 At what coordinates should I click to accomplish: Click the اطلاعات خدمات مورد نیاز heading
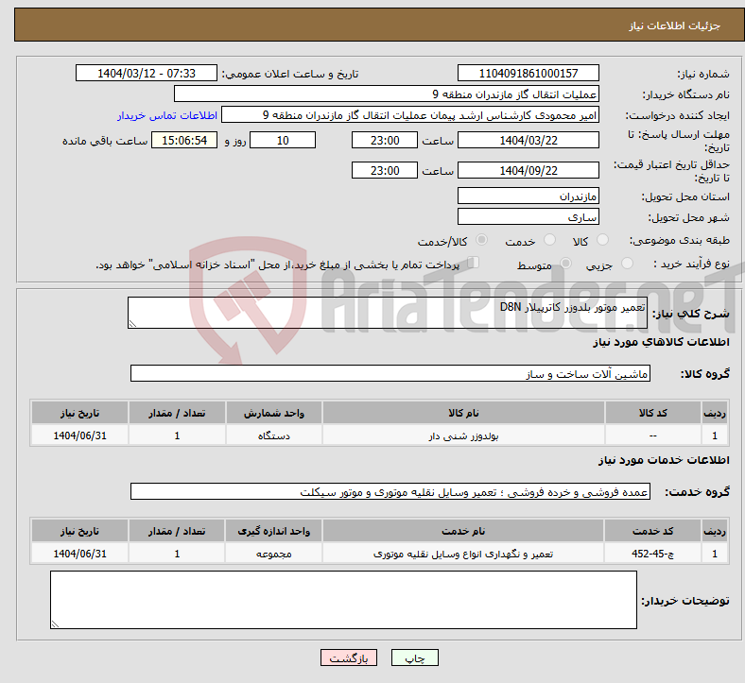(x=664, y=460)
